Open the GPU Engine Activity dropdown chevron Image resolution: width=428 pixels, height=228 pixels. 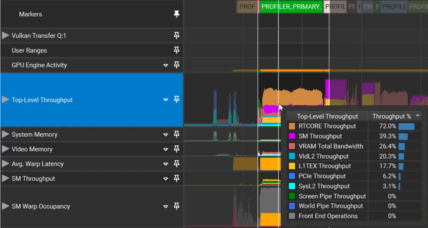point(166,65)
